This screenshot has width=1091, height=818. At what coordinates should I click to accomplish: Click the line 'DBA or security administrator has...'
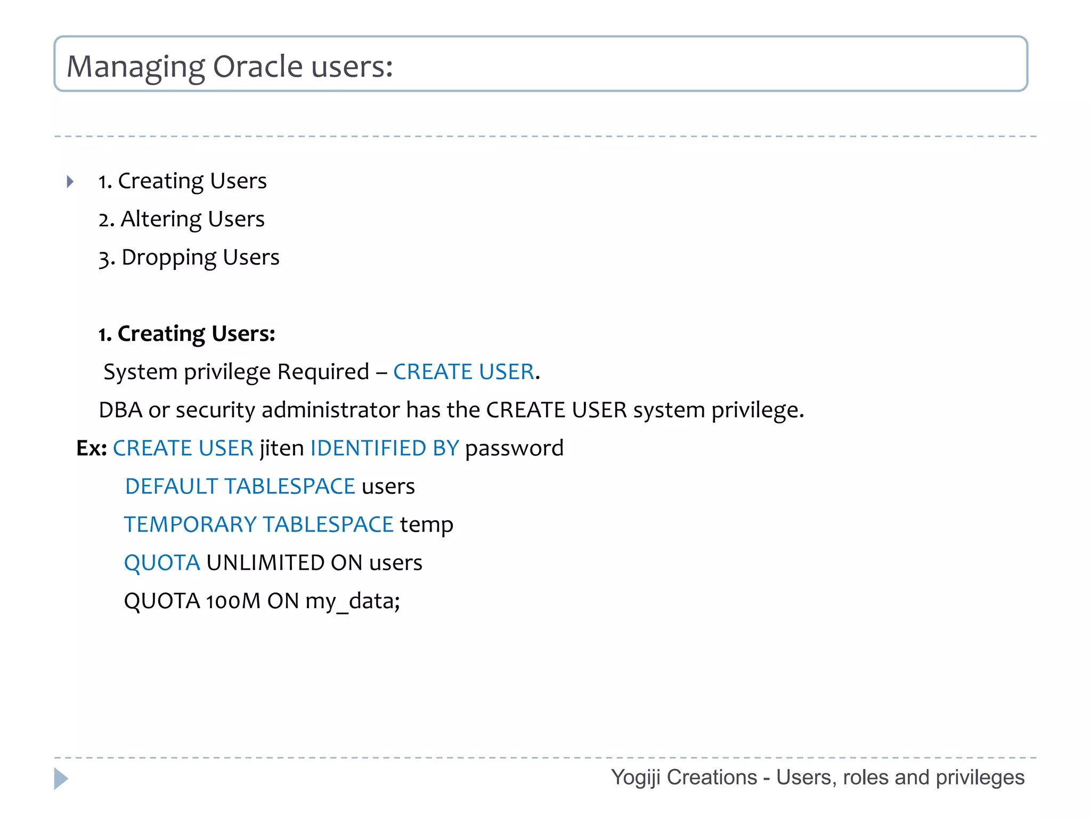click(451, 410)
